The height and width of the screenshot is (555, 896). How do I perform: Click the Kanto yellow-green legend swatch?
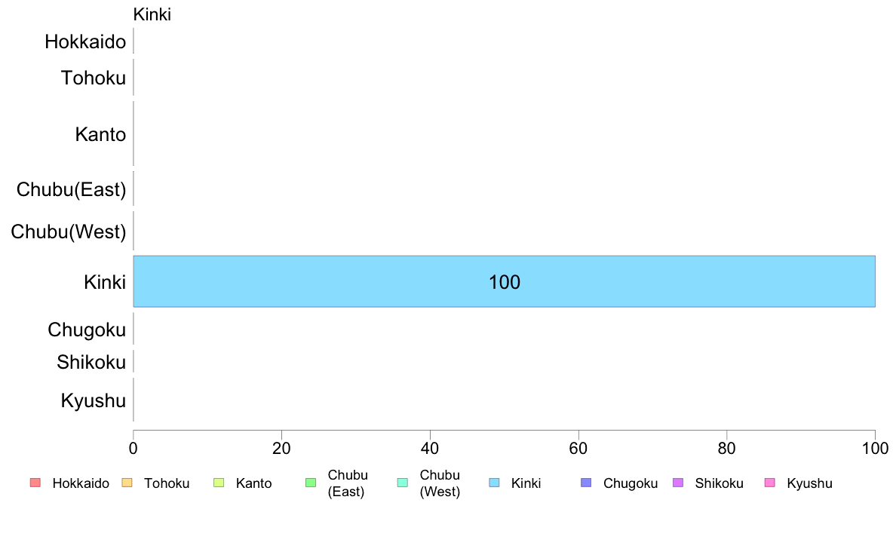pyautogui.click(x=219, y=483)
